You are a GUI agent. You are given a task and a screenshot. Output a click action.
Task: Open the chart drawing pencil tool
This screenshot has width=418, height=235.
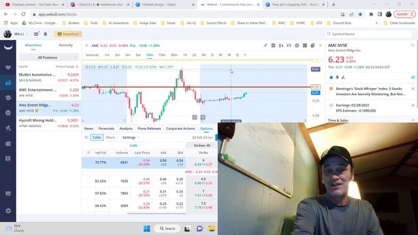tap(265, 46)
